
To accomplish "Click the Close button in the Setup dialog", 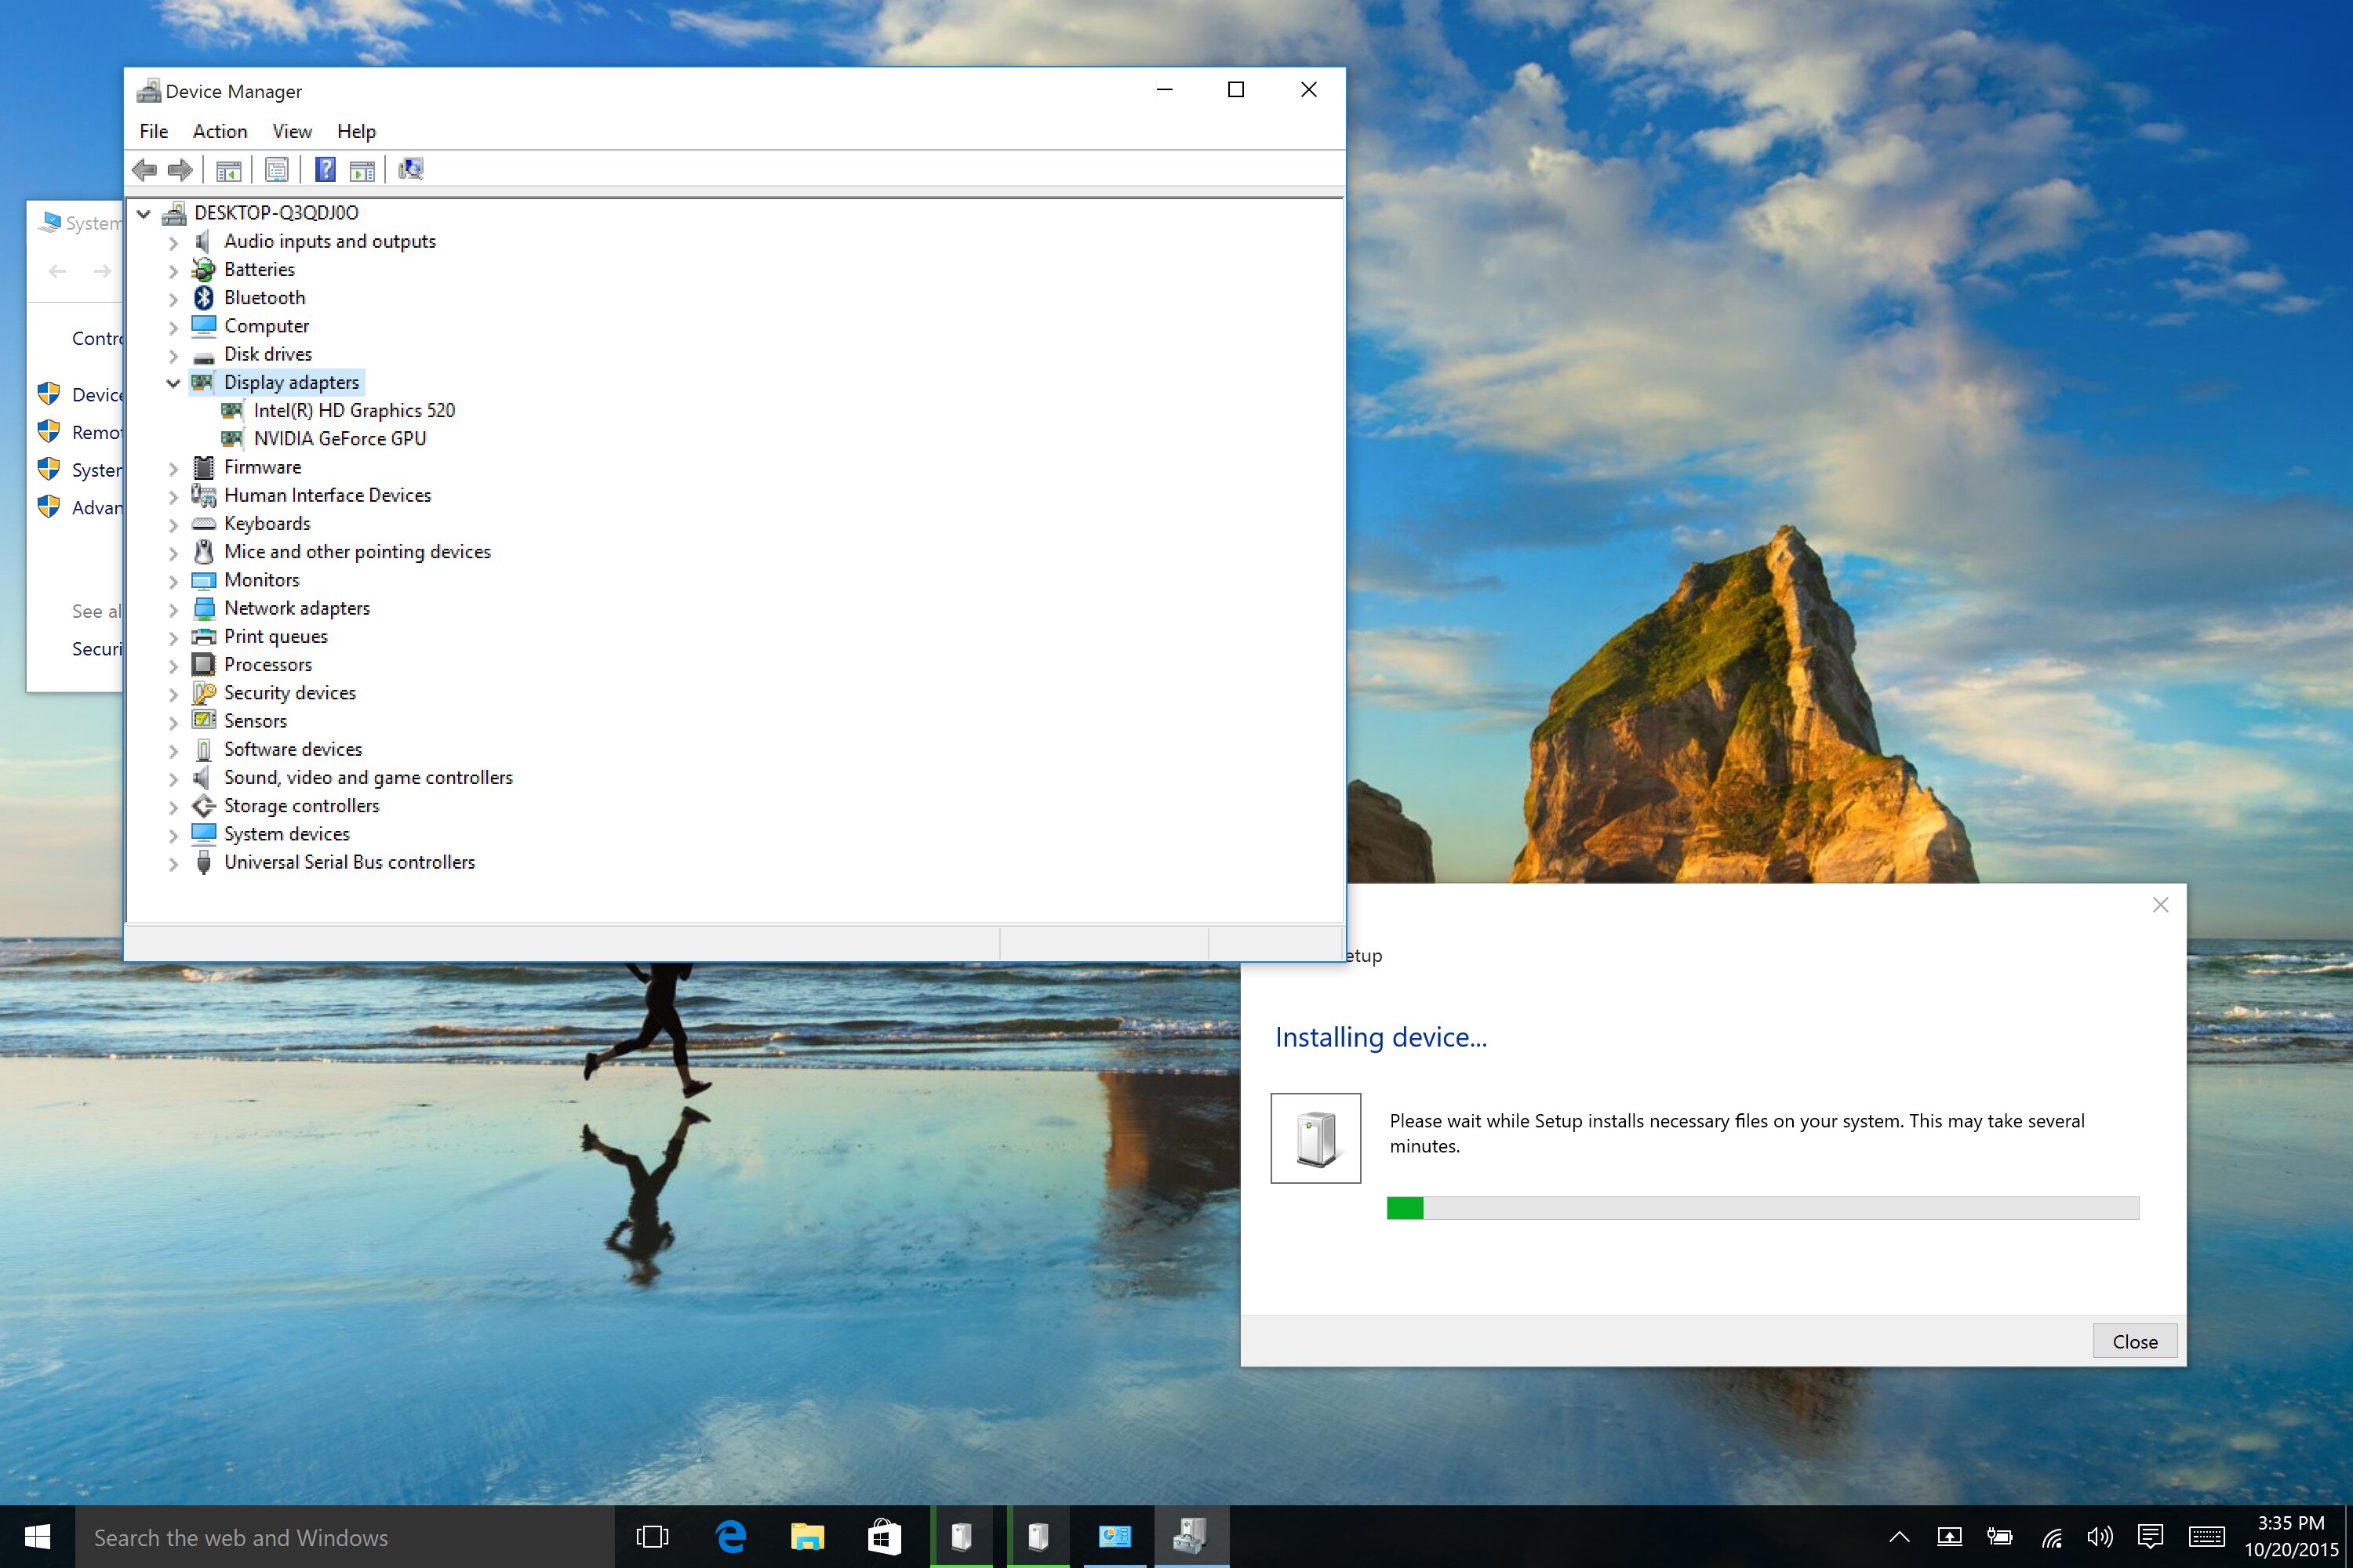I will (x=2136, y=1341).
